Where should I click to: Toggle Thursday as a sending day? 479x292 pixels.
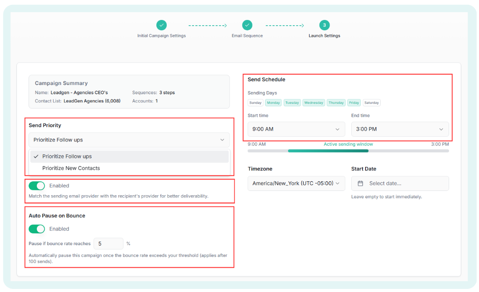tap(336, 103)
